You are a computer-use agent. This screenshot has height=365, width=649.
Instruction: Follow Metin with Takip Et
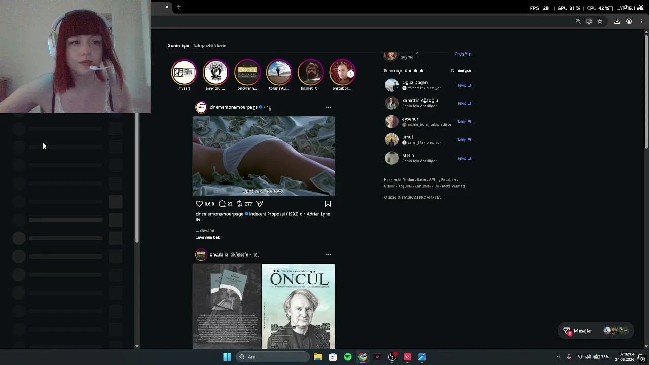tap(464, 158)
